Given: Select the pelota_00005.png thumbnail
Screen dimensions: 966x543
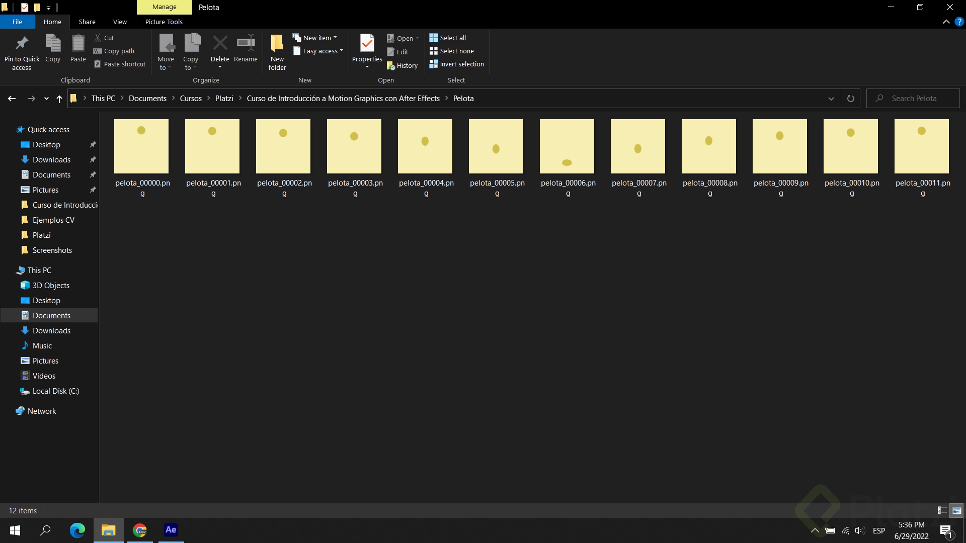Looking at the screenshot, I should pyautogui.click(x=496, y=146).
